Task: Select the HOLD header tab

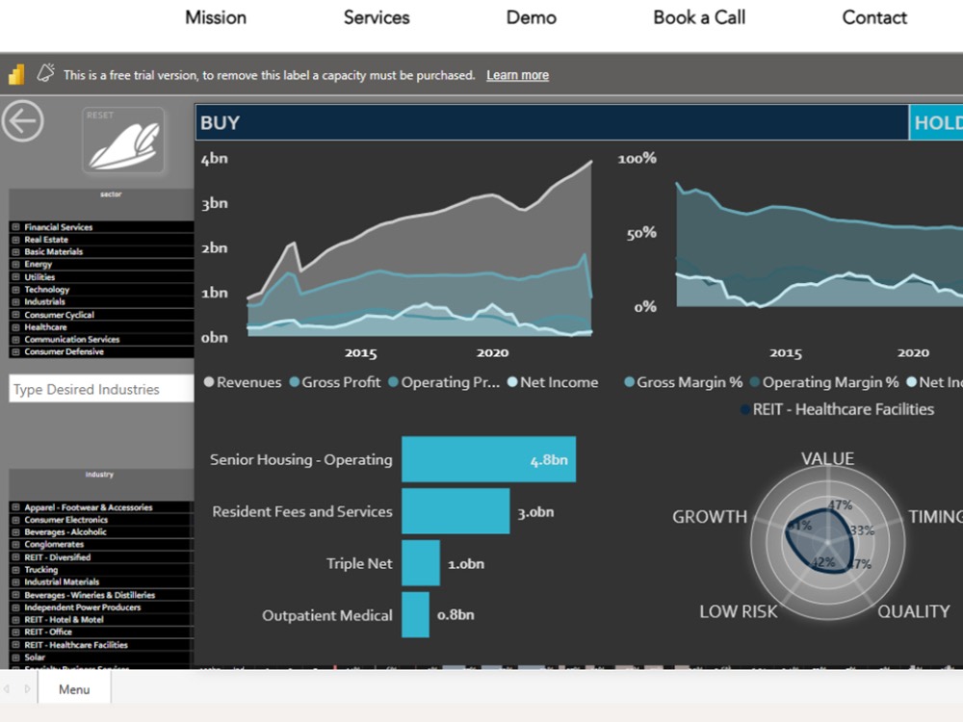Action: coord(936,123)
